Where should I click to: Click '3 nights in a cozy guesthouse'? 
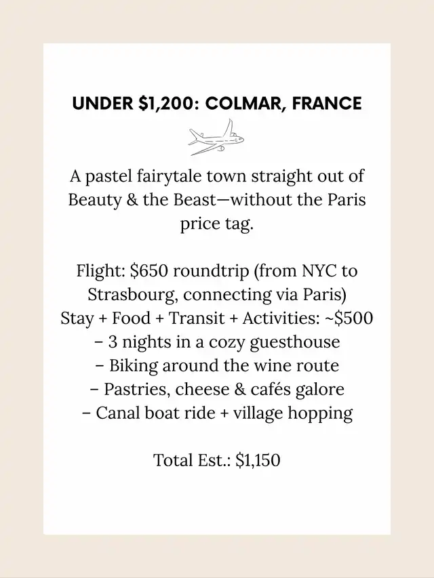pos(217,342)
